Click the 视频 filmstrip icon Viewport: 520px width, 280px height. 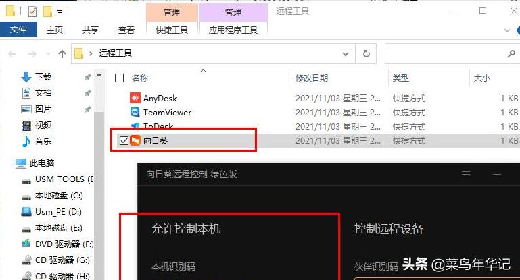tap(26, 125)
